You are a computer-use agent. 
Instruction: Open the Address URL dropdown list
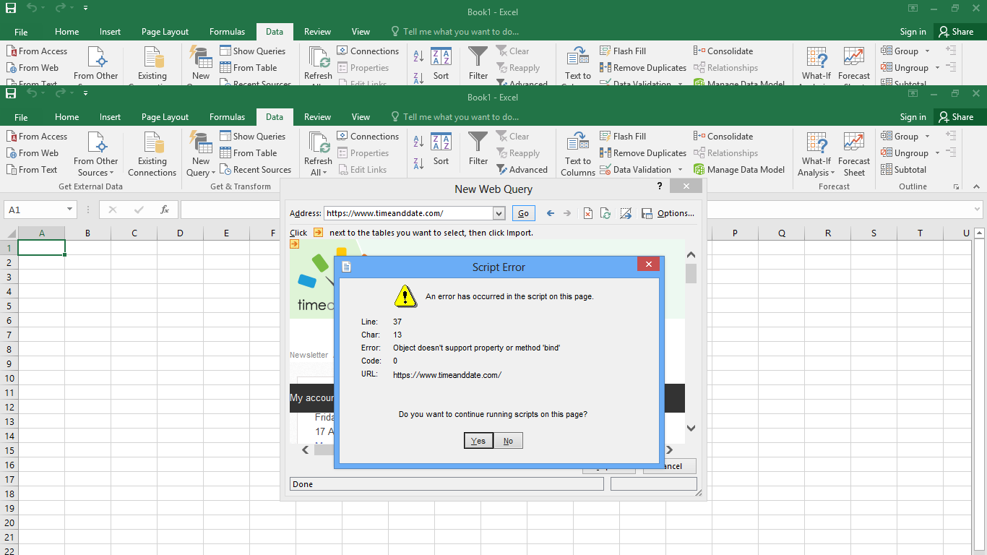pos(499,213)
